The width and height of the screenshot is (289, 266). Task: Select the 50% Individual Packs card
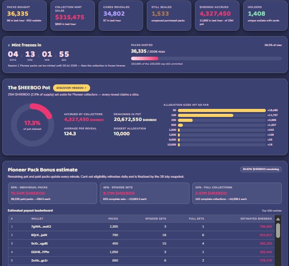point(53,193)
